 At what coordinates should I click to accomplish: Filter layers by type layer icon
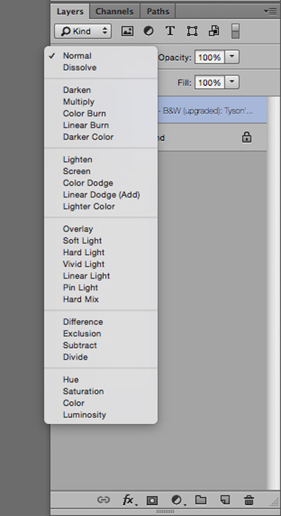(x=170, y=31)
